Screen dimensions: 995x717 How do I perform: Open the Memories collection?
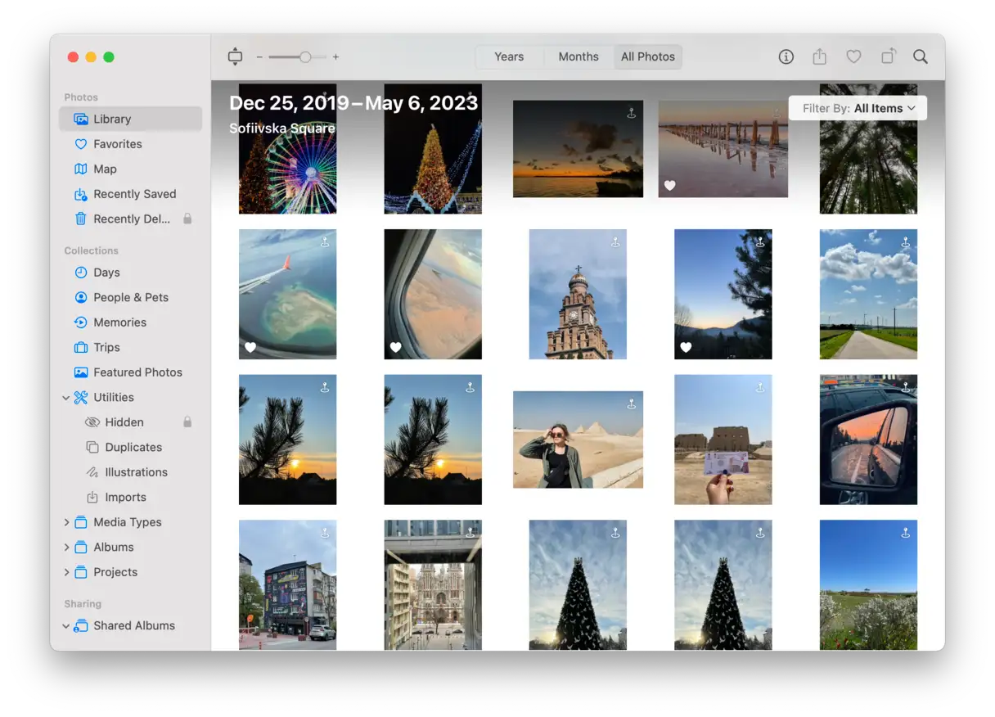coord(119,322)
